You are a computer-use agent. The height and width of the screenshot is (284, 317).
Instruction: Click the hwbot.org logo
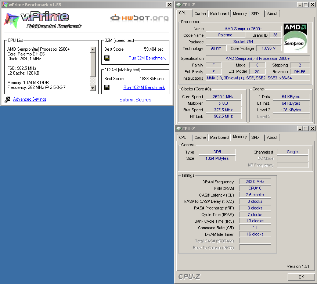point(139,18)
